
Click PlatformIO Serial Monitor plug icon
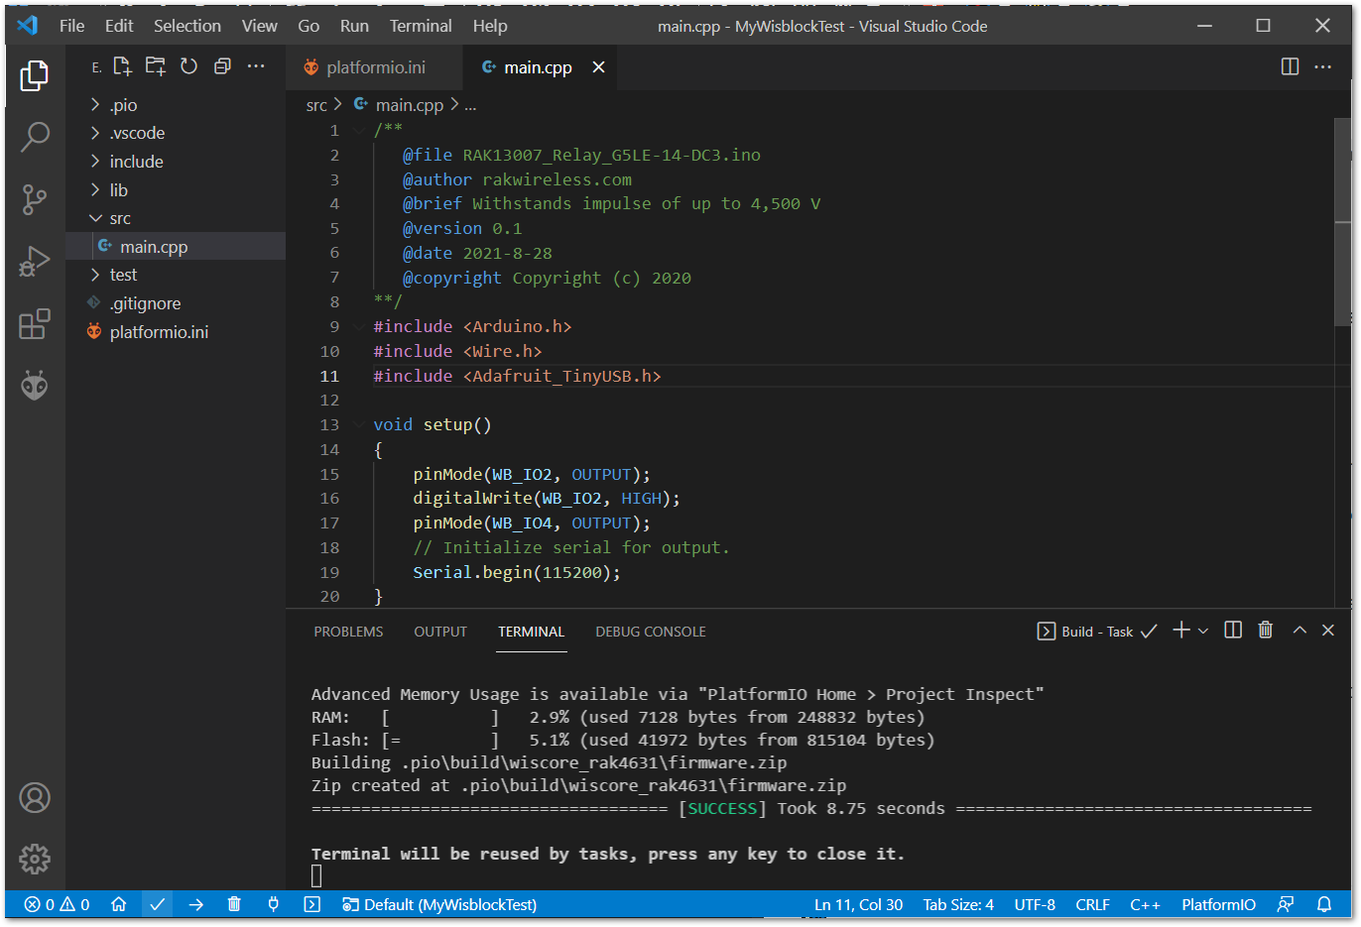(x=273, y=904)
